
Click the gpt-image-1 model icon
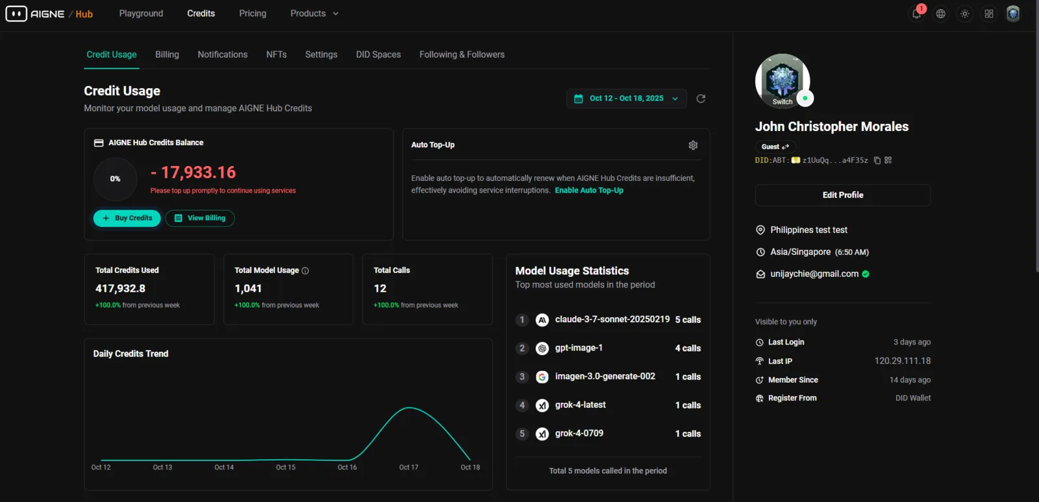click(542, 348)
